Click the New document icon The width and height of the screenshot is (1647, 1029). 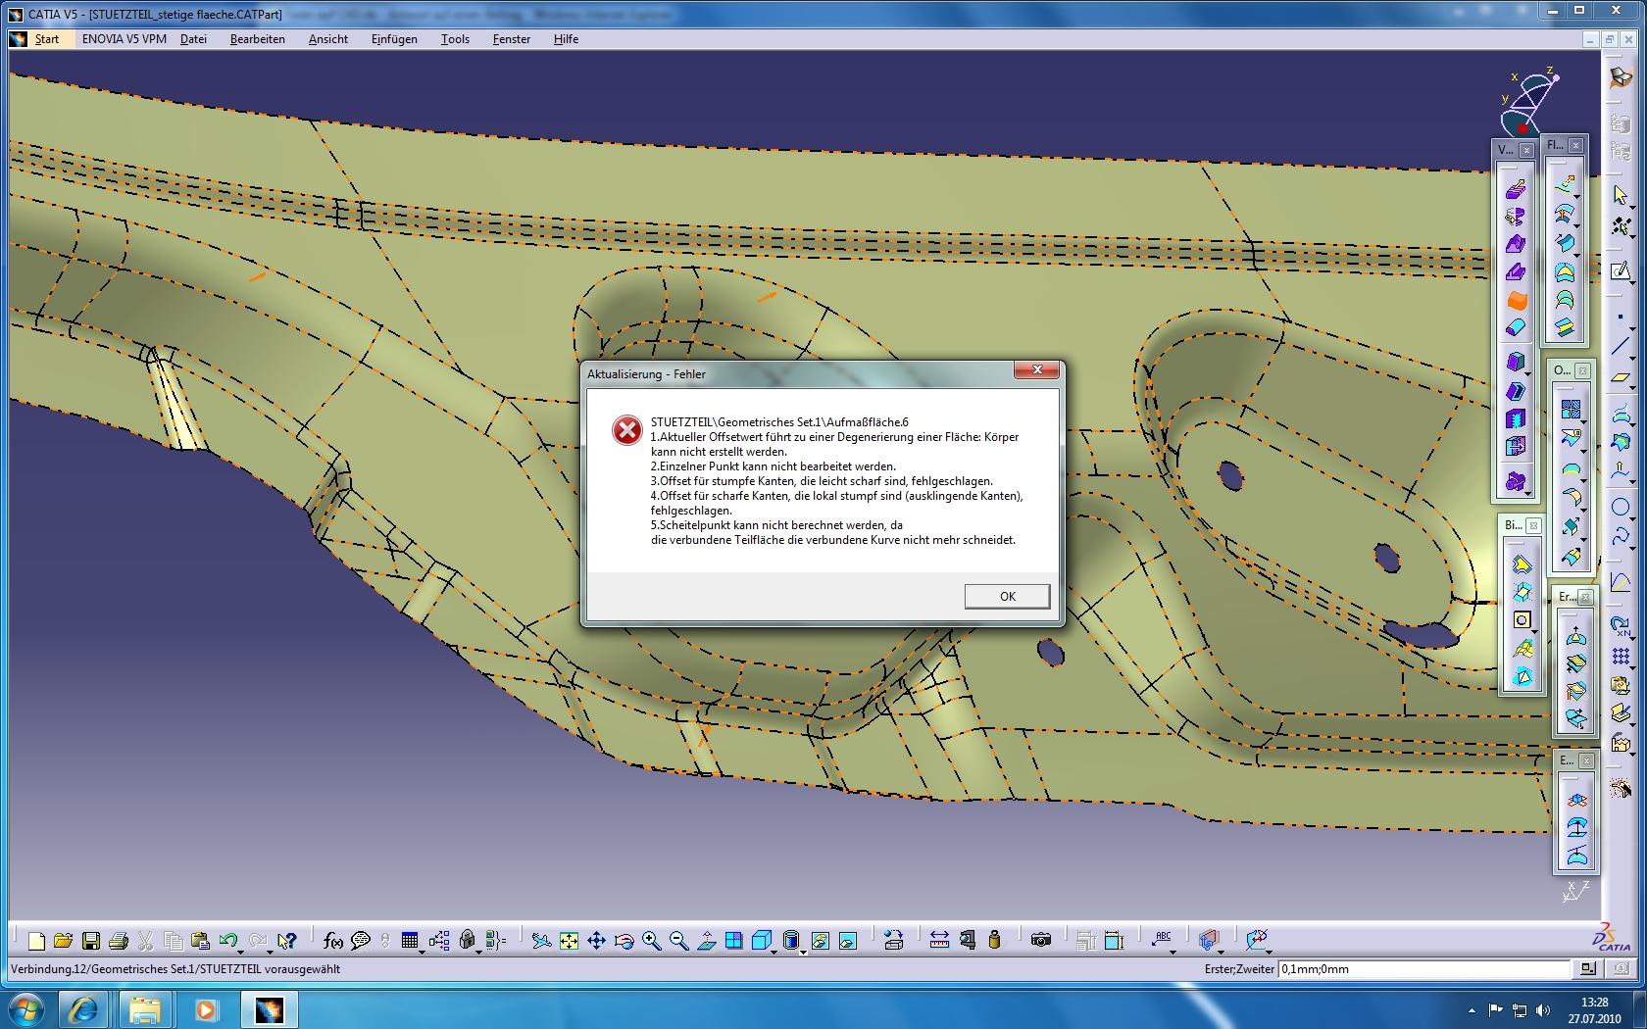36,941
